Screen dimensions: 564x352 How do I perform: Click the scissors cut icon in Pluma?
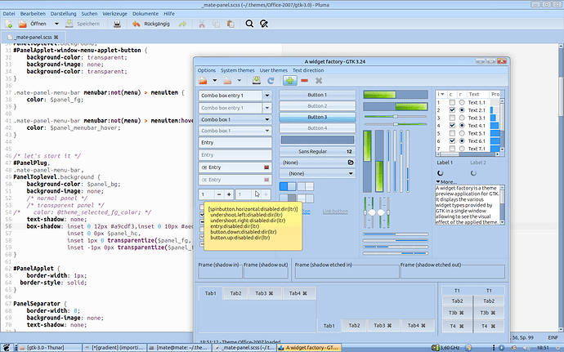202,24
